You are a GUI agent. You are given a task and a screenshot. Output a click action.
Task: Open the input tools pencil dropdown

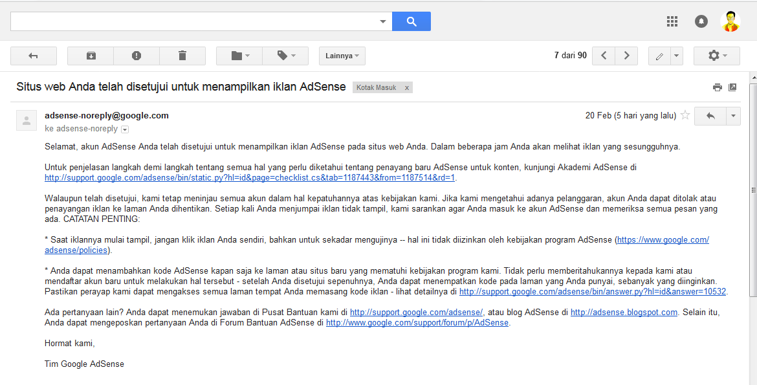point(676,56)
